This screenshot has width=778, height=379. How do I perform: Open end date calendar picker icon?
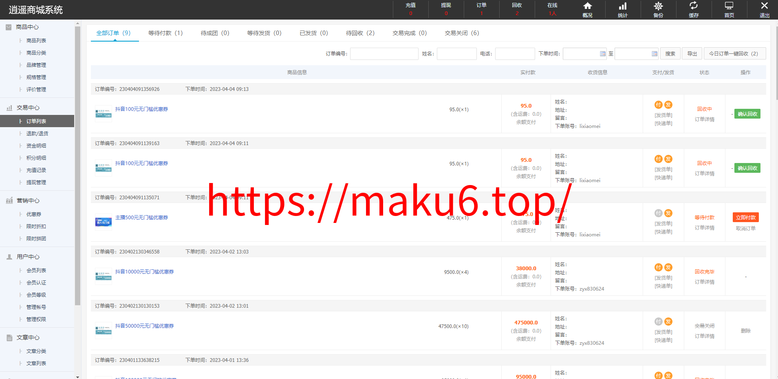(655, 54)
